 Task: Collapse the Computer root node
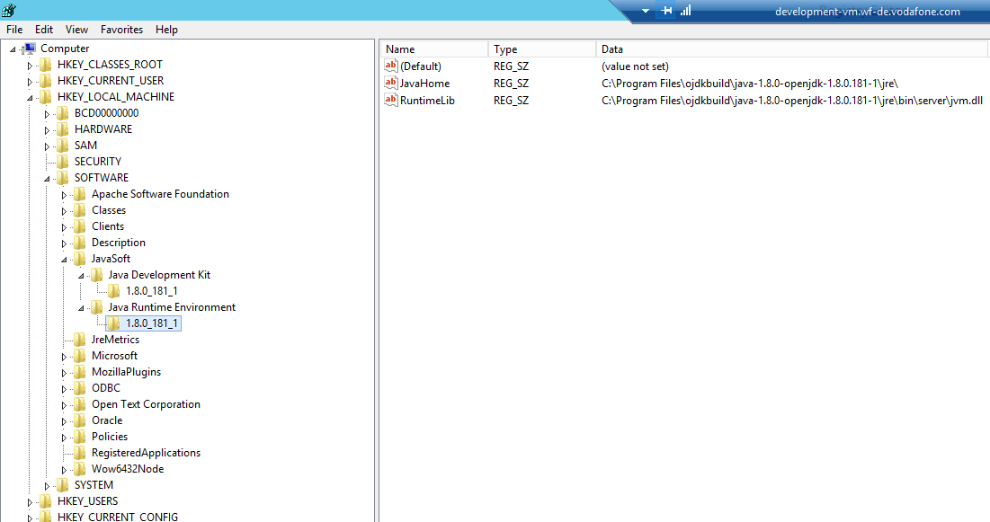13,49
